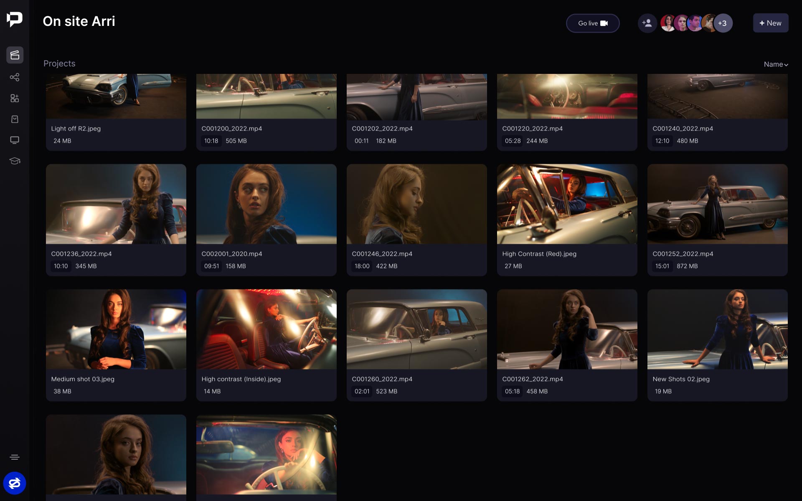
Task: Open C001200_2022.mp4 thumbnail
Action: (266, 96)
